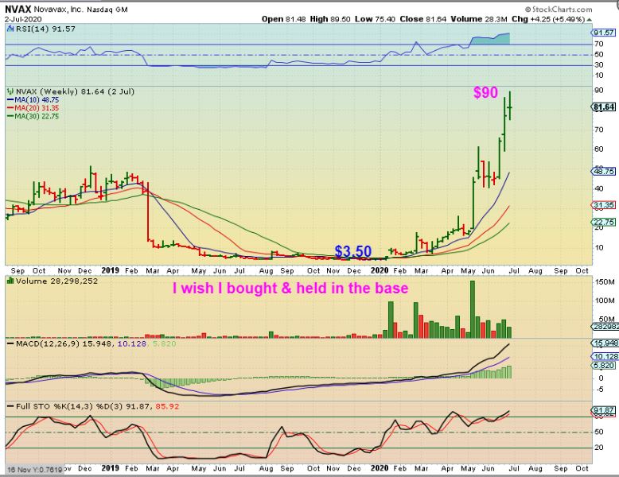
Task: Click the MA(10) 48.75 legend entry
Action: coord(33,100)
